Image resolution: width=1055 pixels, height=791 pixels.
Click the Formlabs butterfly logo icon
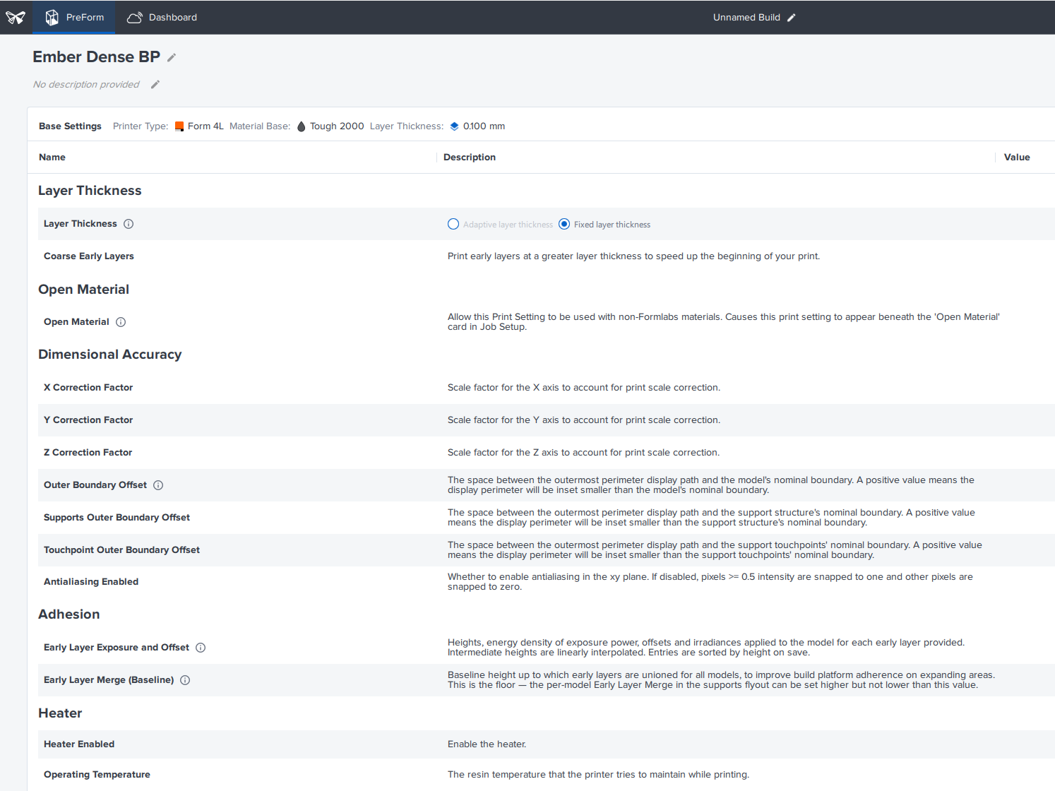[16, 17]
